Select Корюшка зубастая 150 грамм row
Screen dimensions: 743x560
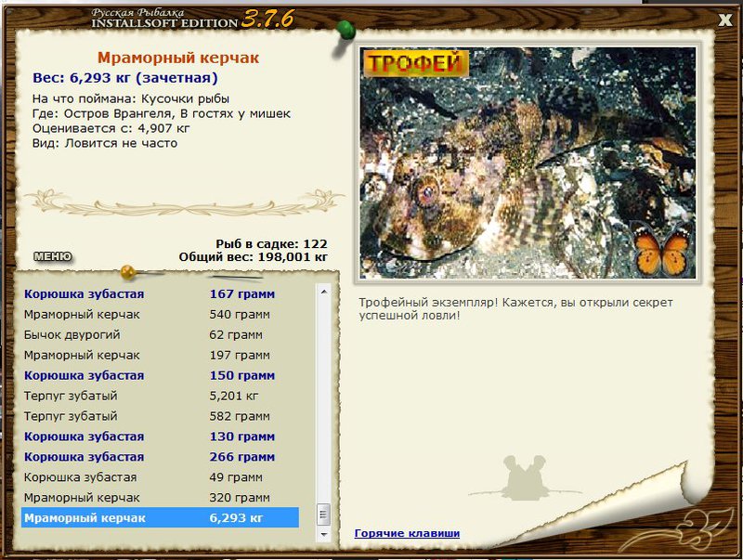click(160, 375)
